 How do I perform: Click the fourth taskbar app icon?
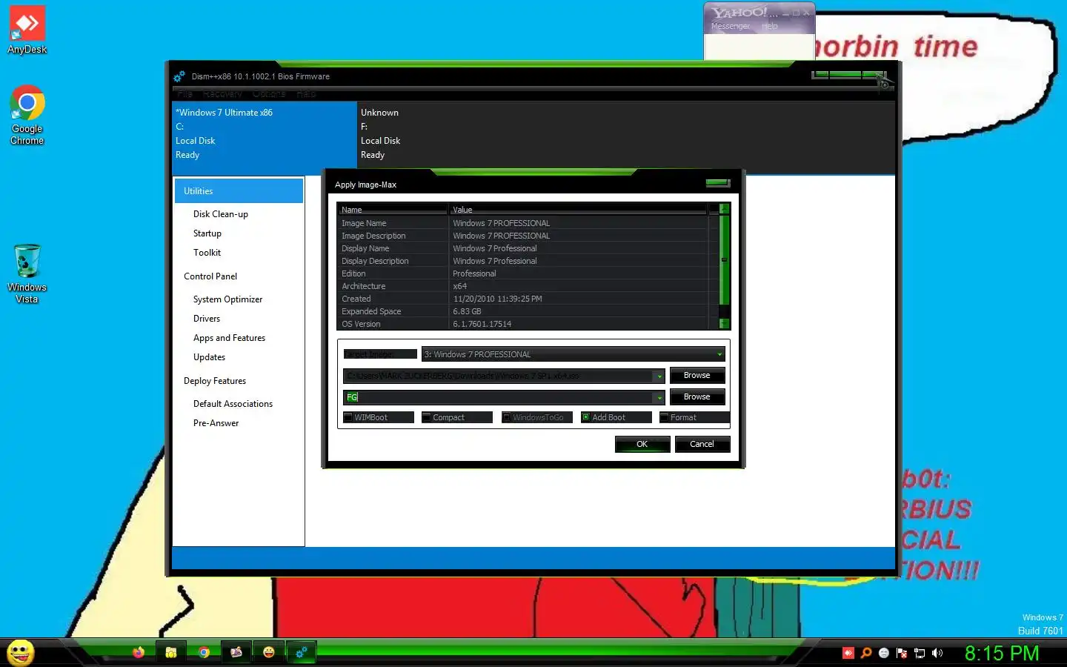(236, 652)
